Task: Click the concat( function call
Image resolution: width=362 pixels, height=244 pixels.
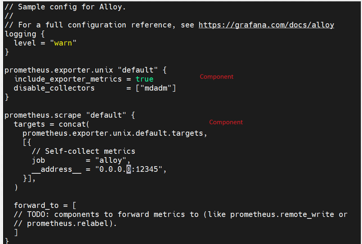Action: point(74,124)
